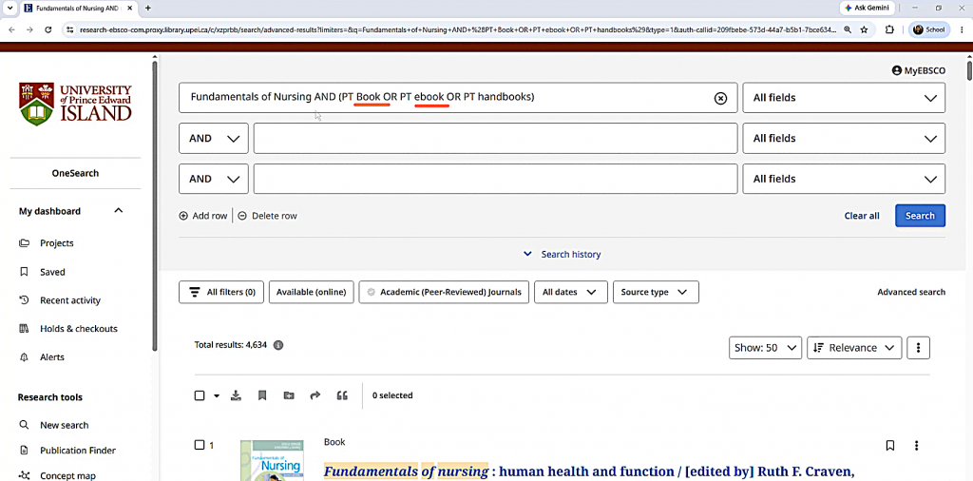
Task: Open Publication Finder tool
Action: click(x=78, y=451)
